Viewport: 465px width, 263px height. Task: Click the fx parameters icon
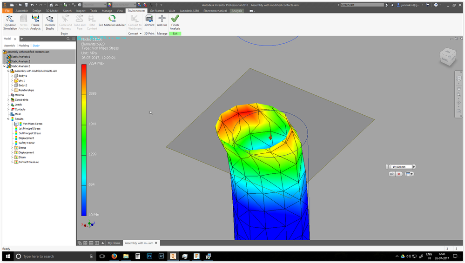151,5
